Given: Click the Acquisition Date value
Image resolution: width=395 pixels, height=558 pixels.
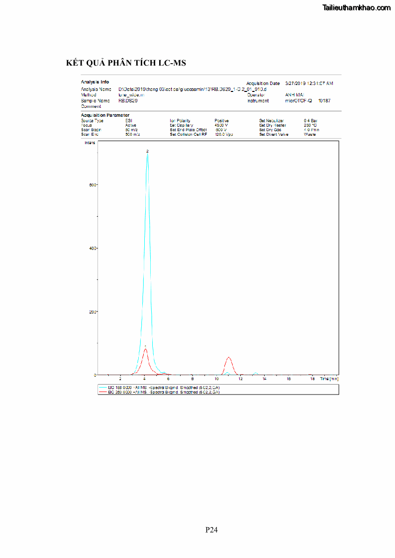Looking at the screenshot, I should click(309, 83).
